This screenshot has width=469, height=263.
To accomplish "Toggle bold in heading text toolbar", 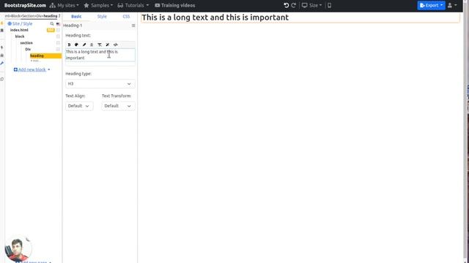I will [69, 45].
